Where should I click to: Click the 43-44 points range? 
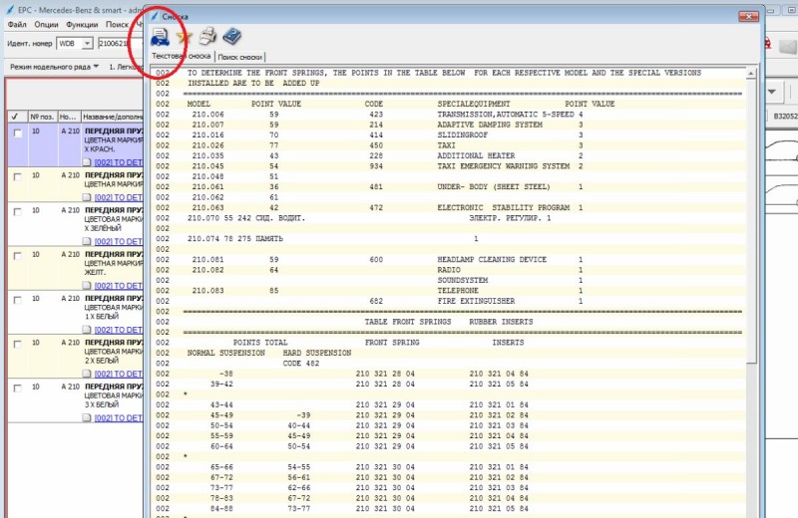221,405
